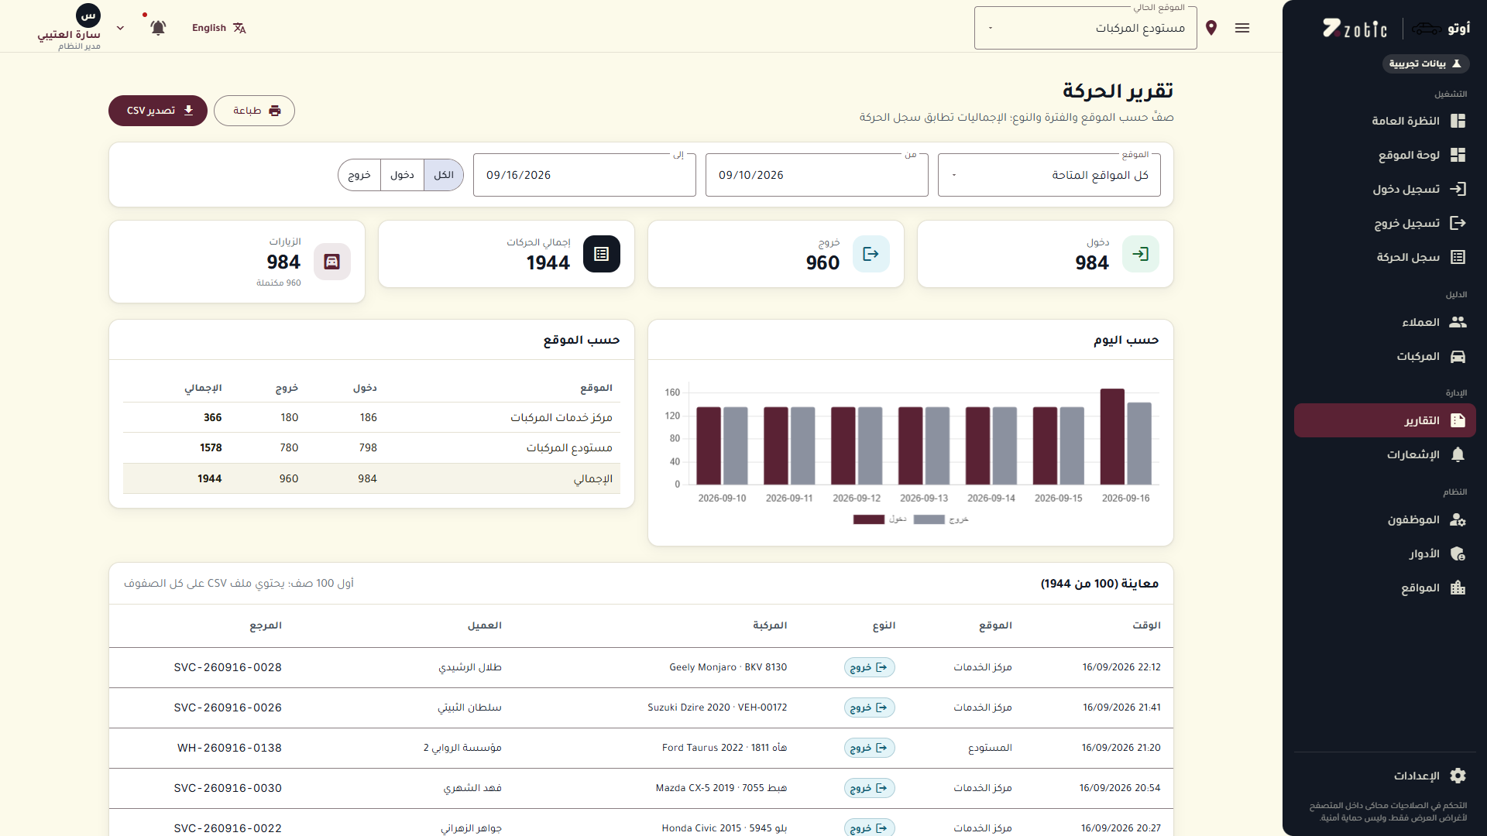Click reference SVC-260916-0026
The width and height of the screenshot is (1487, 836).
[x=228, y=708]
